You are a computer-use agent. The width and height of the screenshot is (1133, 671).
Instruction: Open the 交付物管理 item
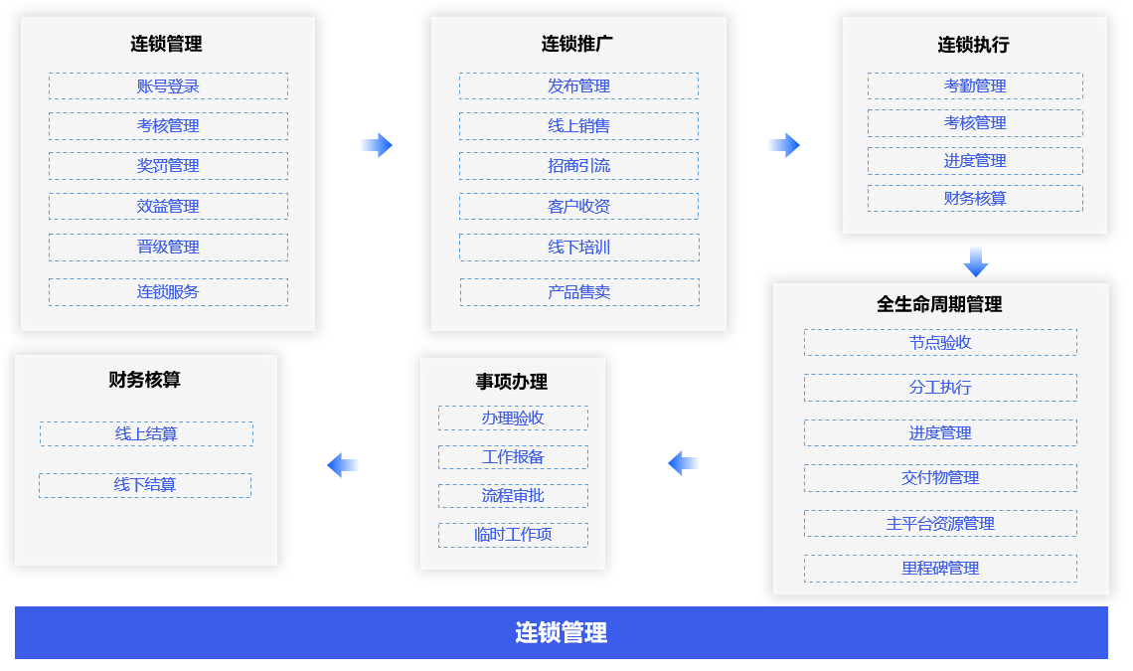[940, 478]
